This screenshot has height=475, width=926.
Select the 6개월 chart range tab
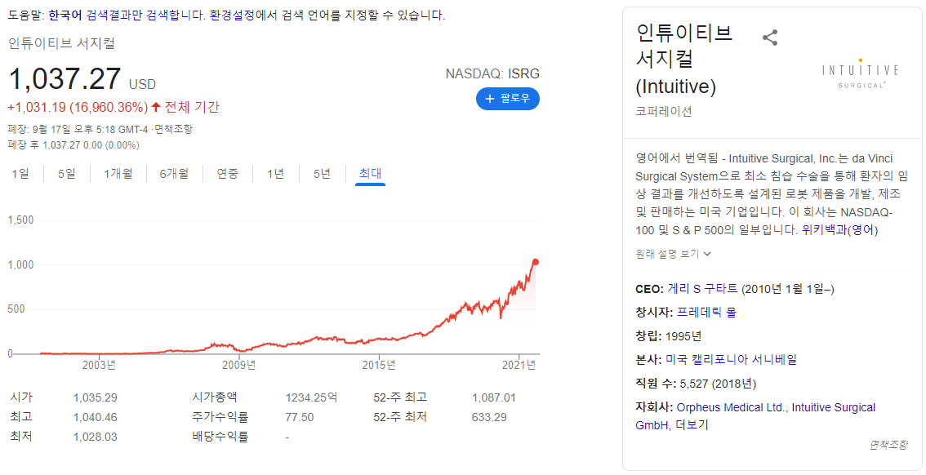point(174,174)
